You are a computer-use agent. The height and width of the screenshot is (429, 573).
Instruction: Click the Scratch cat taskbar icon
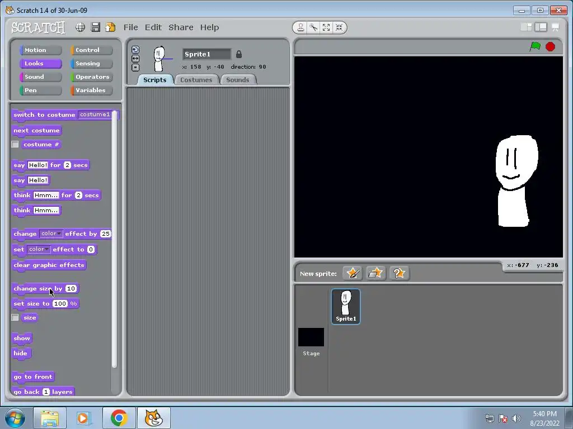153,418
